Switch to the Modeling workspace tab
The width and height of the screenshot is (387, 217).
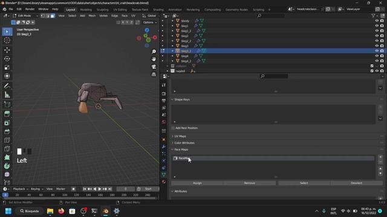click(x=86, y=10)
